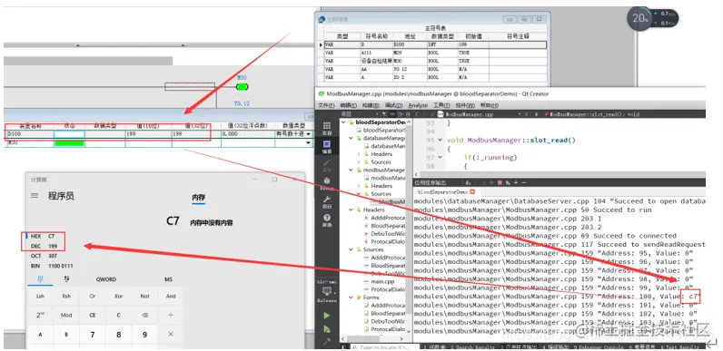Click plus zoom-in icon in application output toolbar
The width and height of the screenshot is (723, 351).
click(516, 183)
